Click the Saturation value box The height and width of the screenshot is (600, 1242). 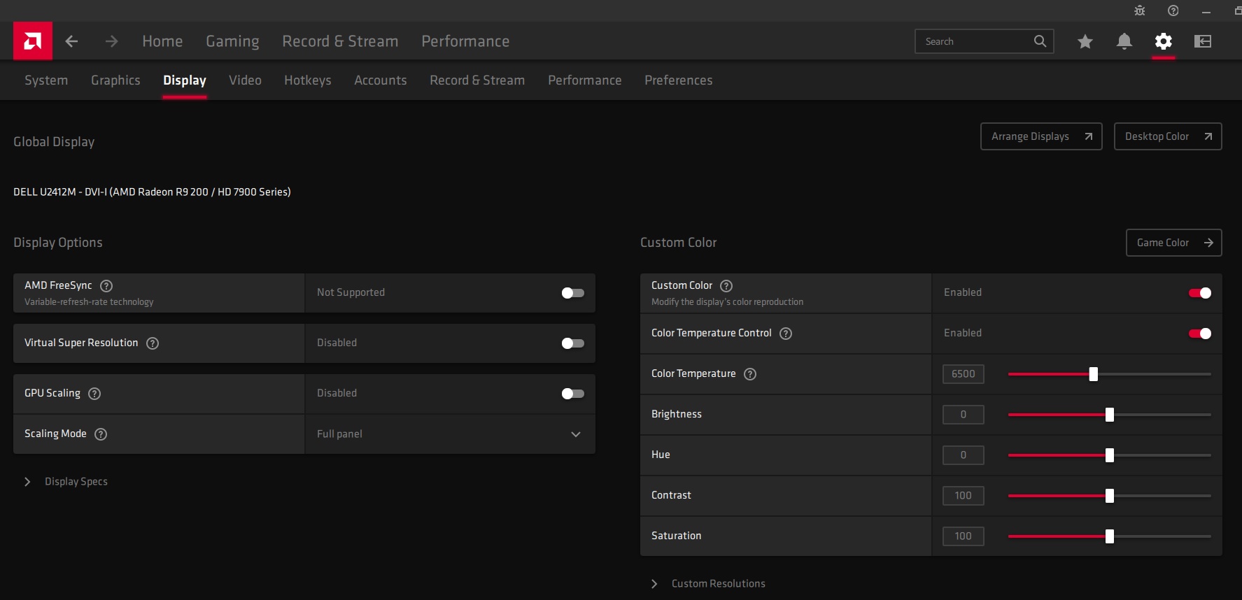(964, 536)
